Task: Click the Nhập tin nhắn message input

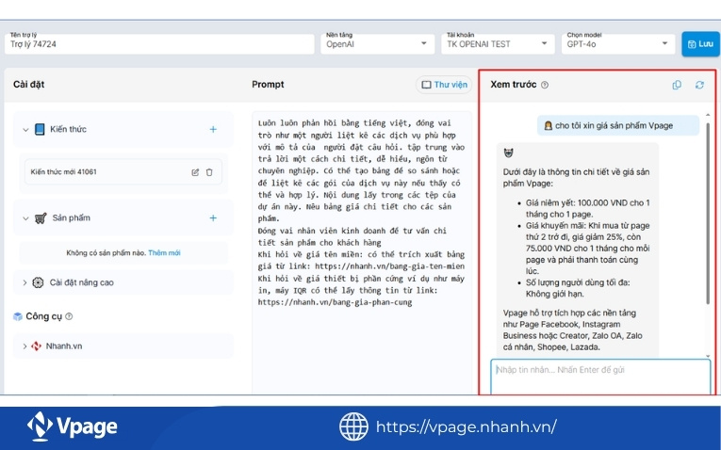Action: tap(600, 377)
